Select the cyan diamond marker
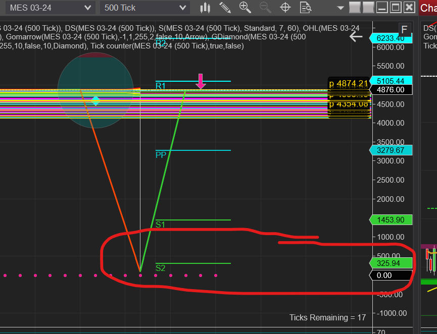The height and width of the screenshot is (334, 437). point(95,101)
